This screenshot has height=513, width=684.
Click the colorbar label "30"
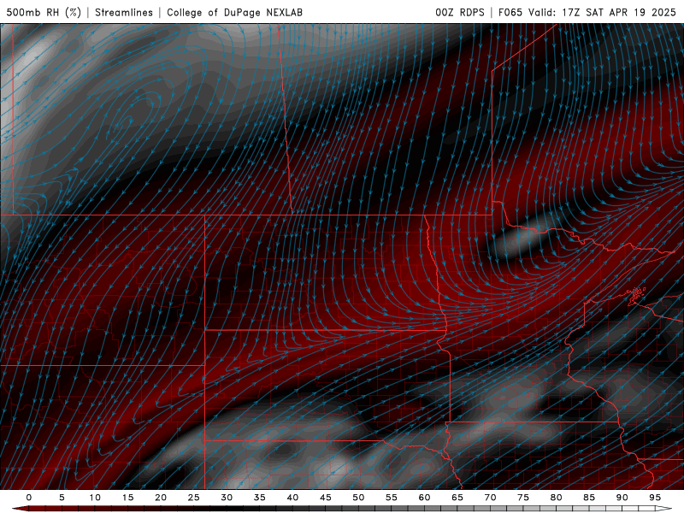point(227,498)
